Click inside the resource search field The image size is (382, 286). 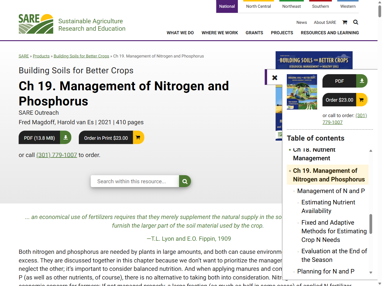coord(135,181)
